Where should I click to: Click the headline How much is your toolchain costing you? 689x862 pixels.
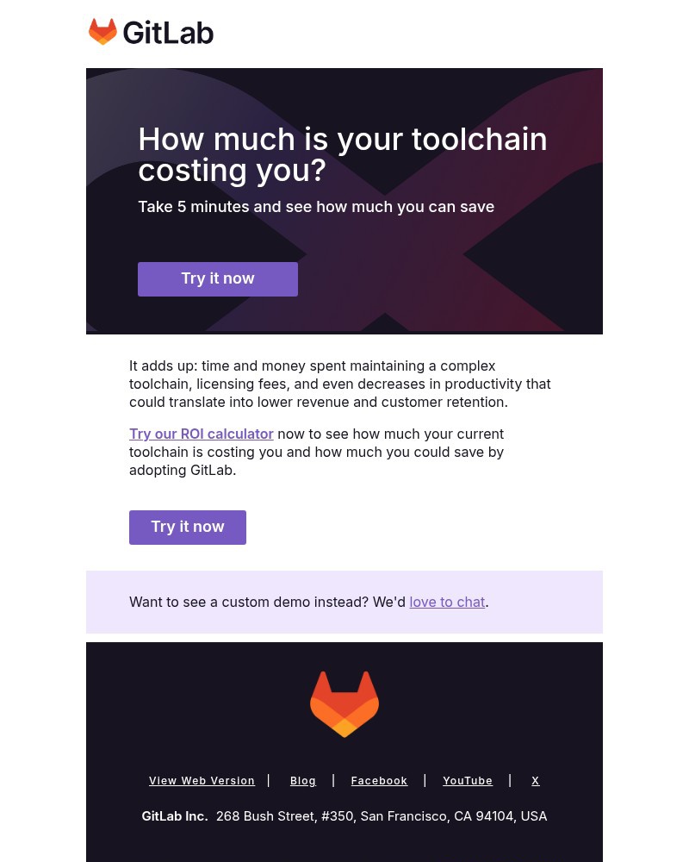[x=343, y=154]
